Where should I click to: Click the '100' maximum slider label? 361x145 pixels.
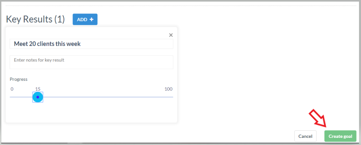(x=169, y=89)
